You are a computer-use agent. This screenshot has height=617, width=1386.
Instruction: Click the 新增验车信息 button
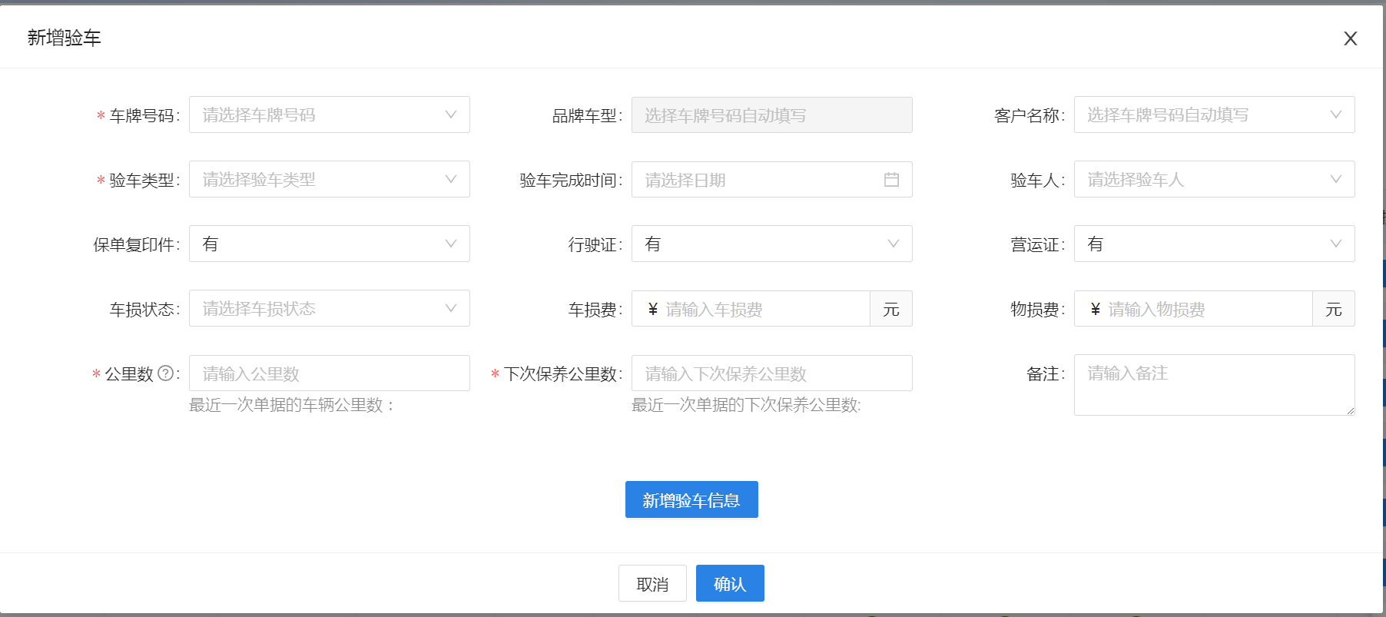point(691,500)
